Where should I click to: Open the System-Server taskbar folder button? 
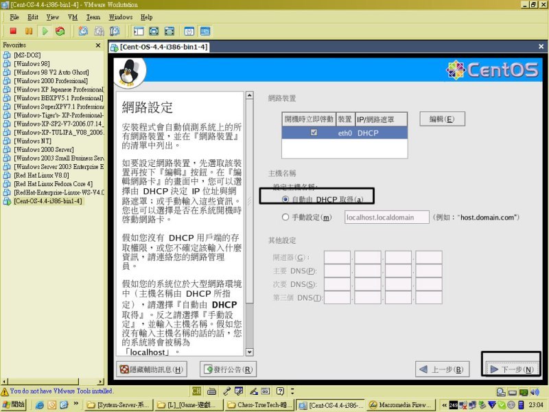118,405
